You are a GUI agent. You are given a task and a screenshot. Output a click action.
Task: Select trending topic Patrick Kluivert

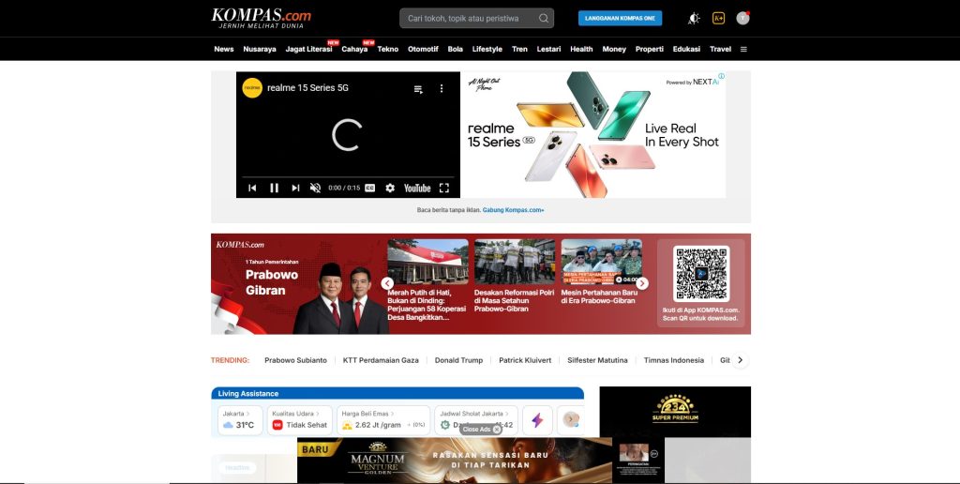525,360
